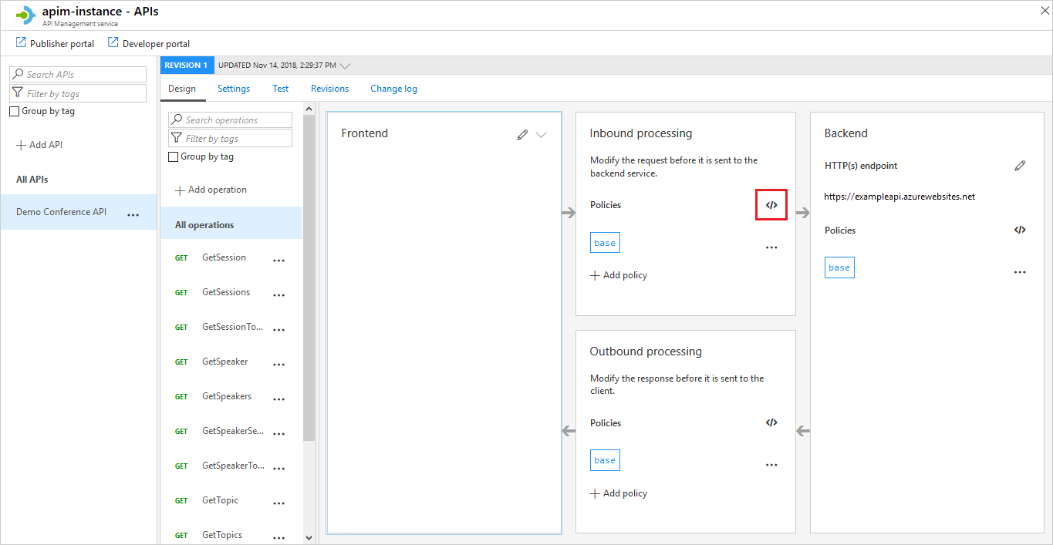Open the inbound processing policy code editor
Viewport: 1053px width, 545px height.
coord(771,204)
